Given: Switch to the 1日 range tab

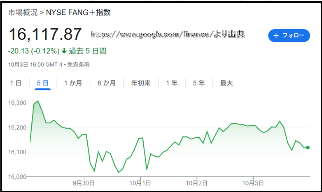Looking at the screenshot, I should tap(16, 83).
